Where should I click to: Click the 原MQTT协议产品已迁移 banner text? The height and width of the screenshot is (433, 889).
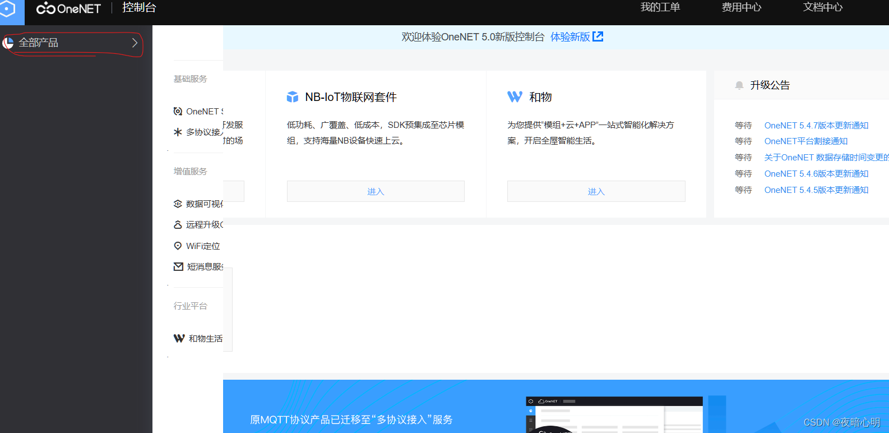pyautogui.click(x=351, y=420)
